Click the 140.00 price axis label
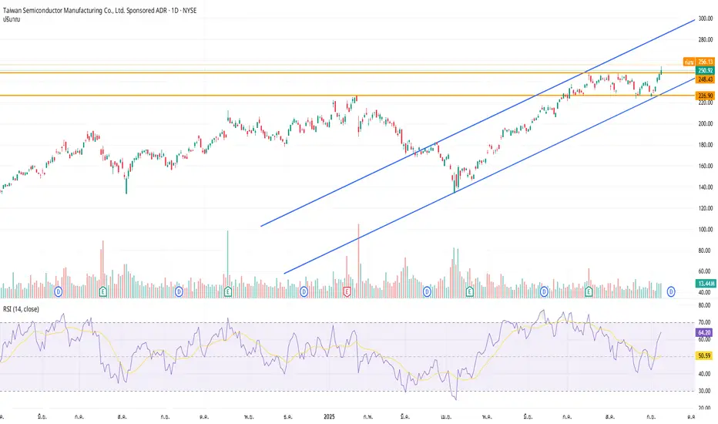Screen dimensions: 718x424 (705, 187)
